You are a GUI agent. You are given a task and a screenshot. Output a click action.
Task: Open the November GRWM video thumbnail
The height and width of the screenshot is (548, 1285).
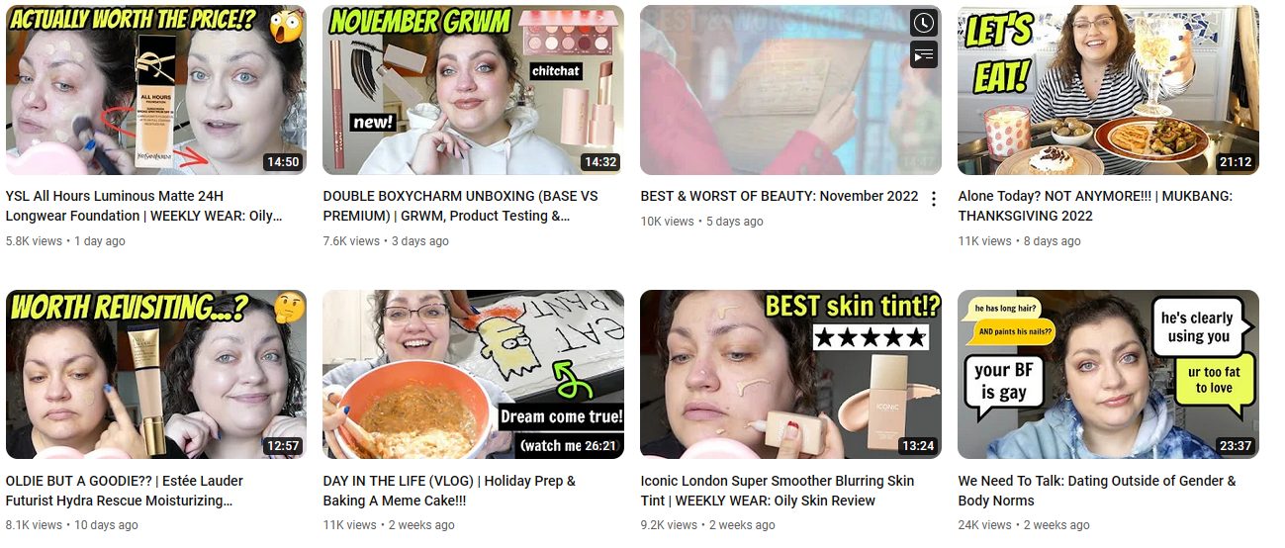pos(474,90)
